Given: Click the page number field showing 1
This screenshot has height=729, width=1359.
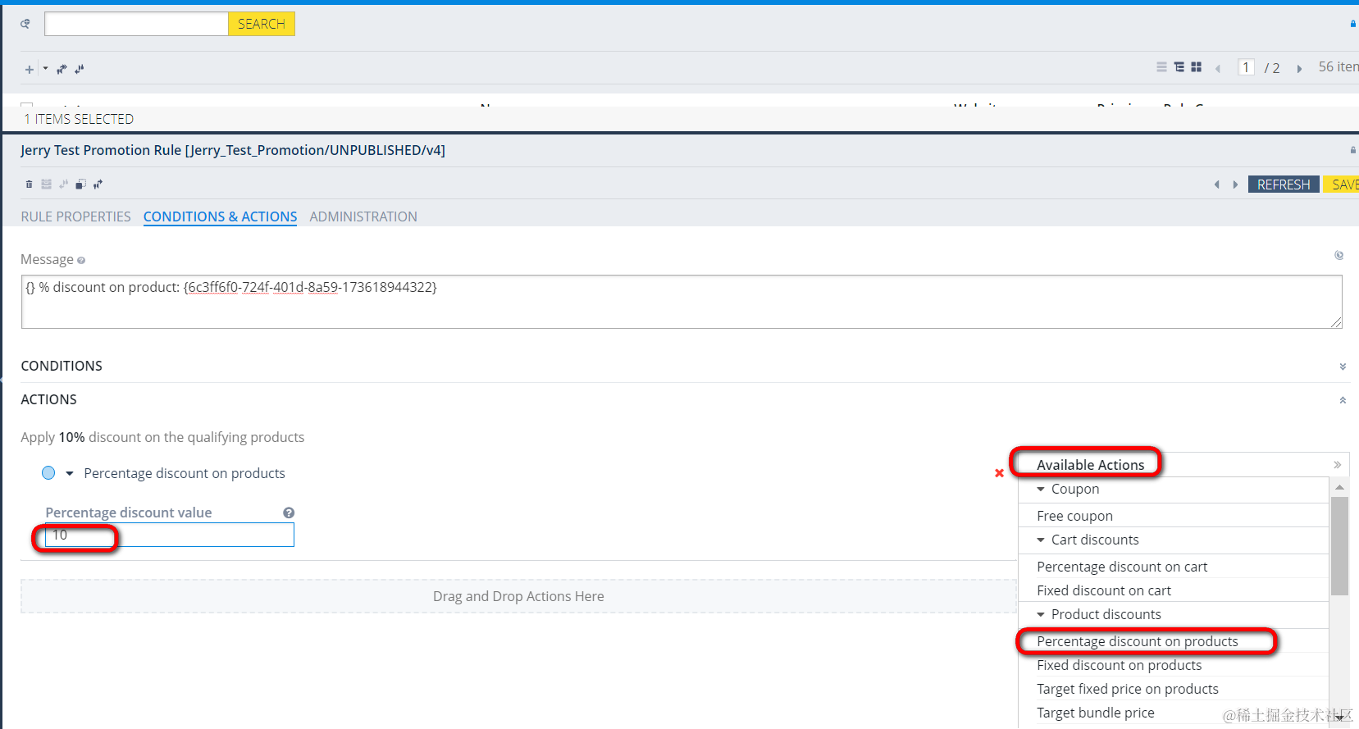Looking at the screenshot, I should point(1246,67).
